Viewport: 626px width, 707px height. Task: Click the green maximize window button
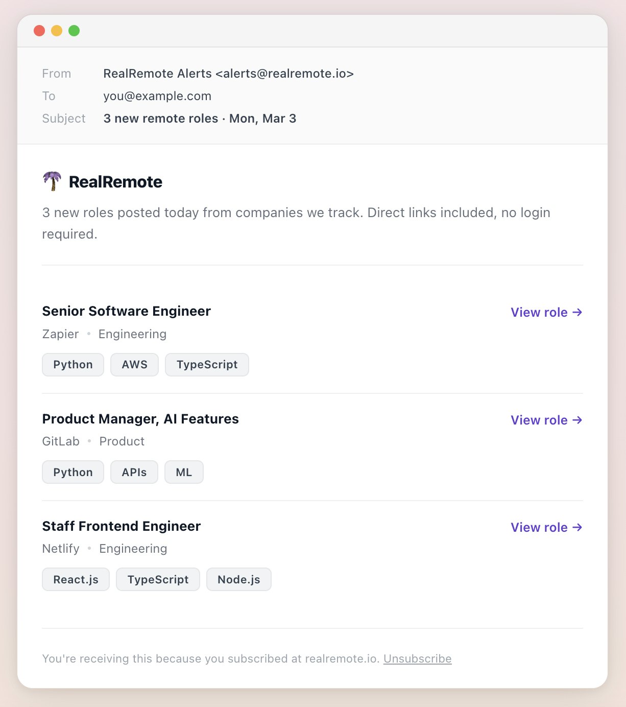(74, 31)
